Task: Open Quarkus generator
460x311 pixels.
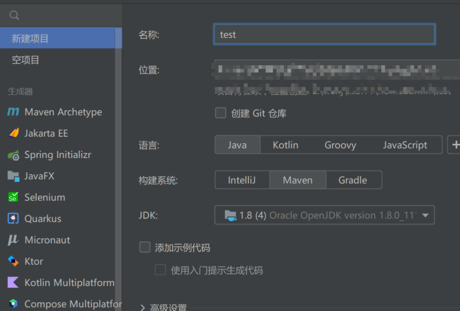Action: [57, 219]
